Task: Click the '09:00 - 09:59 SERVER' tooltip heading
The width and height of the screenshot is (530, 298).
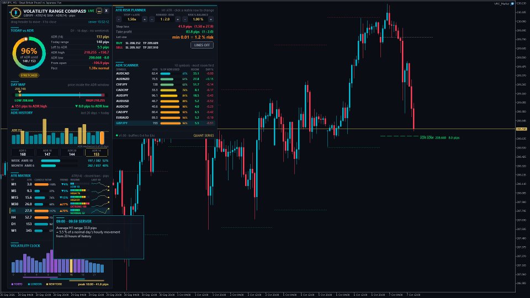Action: coord(73,221)
